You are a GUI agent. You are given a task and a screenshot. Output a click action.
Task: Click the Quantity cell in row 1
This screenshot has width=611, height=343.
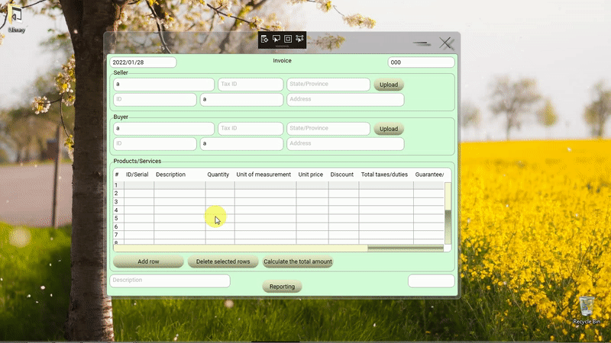click(220, 185)
